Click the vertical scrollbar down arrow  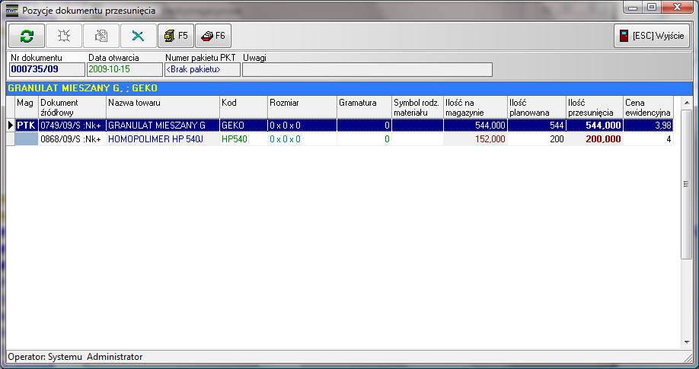tap(686, 342)
